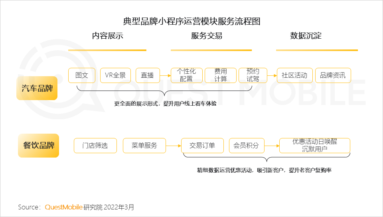
Task: Click the 数据沉淀 column heading
Action: click(x=306, y=36)
